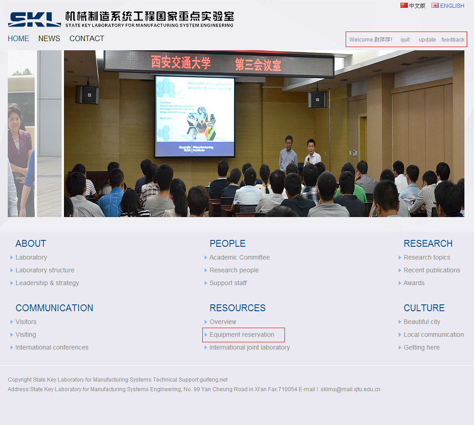Click the quit link to log out
The height and width of the screenshot is (425, 474).
pyautogui.click(x=405, y=40)
